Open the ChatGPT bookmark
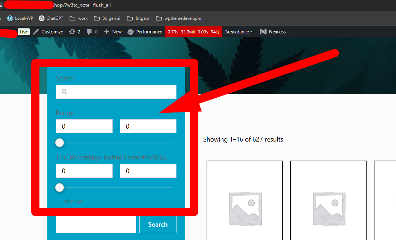Viewport: 396px width, 240px height. click(51, 18)
